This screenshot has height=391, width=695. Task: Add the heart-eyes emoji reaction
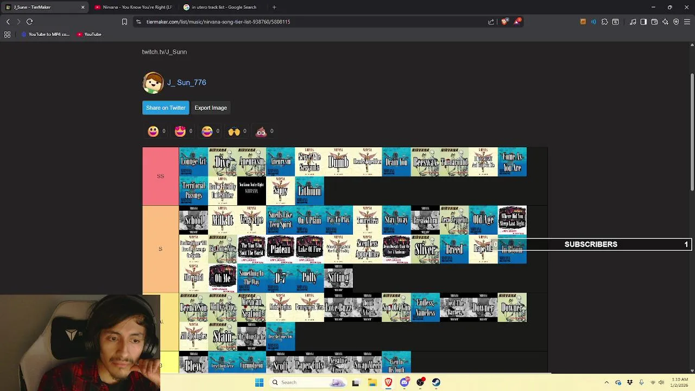(180, 131)
